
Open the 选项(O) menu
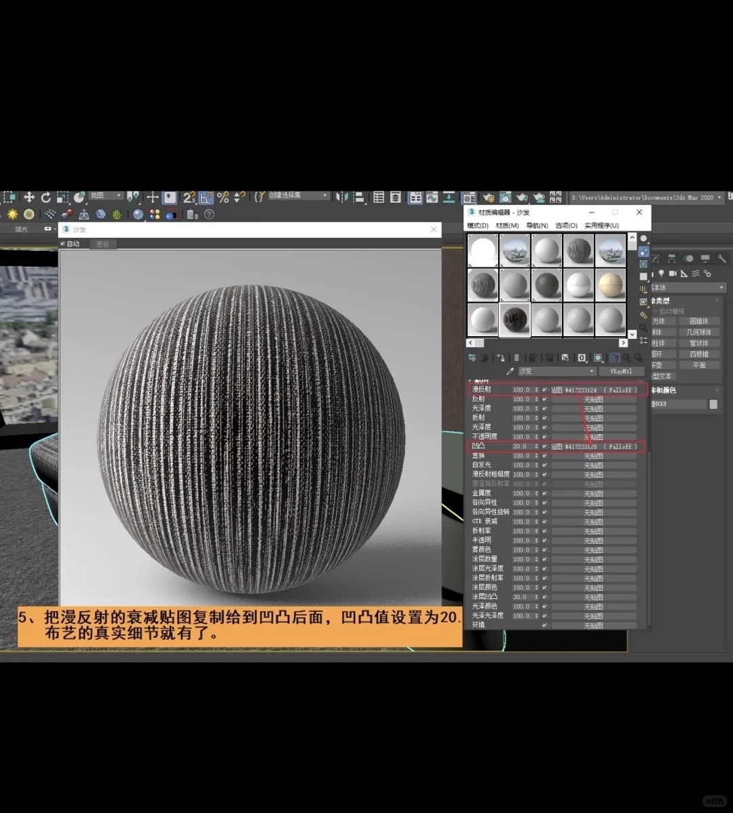pyautogui.click(x=566, y=225)
